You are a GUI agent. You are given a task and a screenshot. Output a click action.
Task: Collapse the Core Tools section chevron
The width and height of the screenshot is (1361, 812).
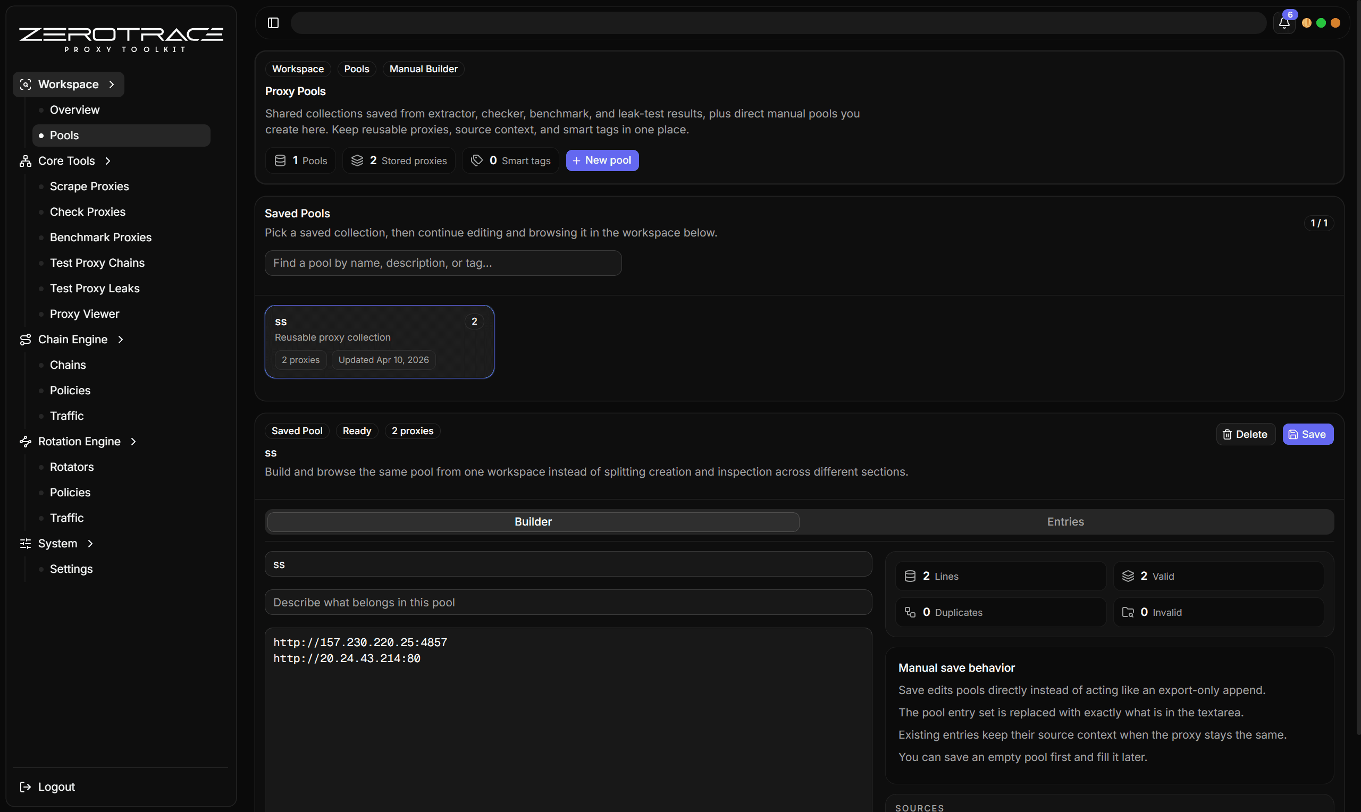pos(108,161)
